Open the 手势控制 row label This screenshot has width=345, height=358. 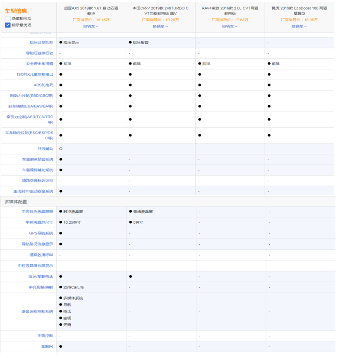(x=45, y=336)
